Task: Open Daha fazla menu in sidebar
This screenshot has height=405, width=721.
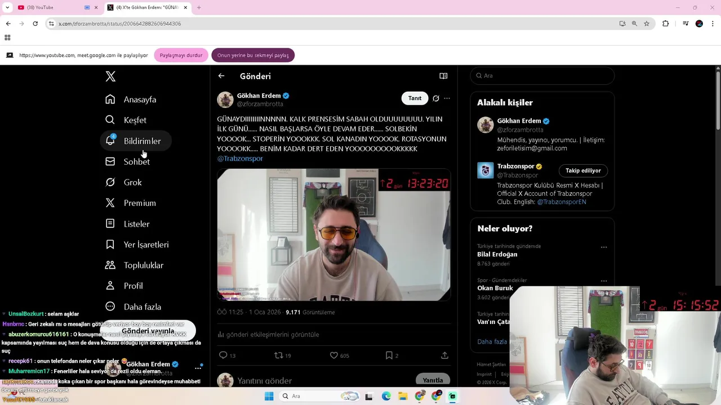Action: pyautogui.click(x=133, y=307)
